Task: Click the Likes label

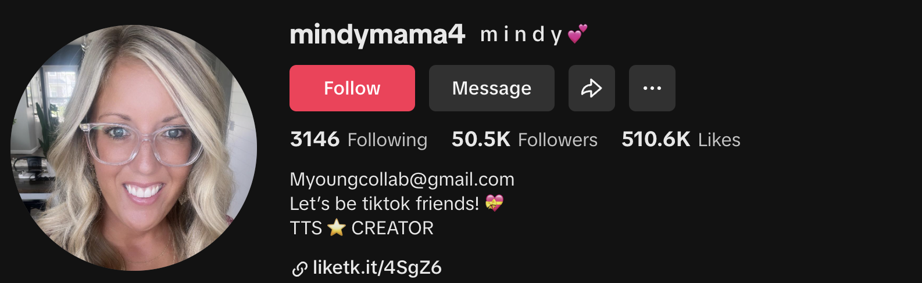Action: [719, 140]
